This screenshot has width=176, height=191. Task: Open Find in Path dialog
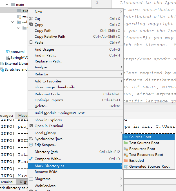tap(76, 55)
